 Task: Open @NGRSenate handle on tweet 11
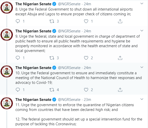[69, 100]
